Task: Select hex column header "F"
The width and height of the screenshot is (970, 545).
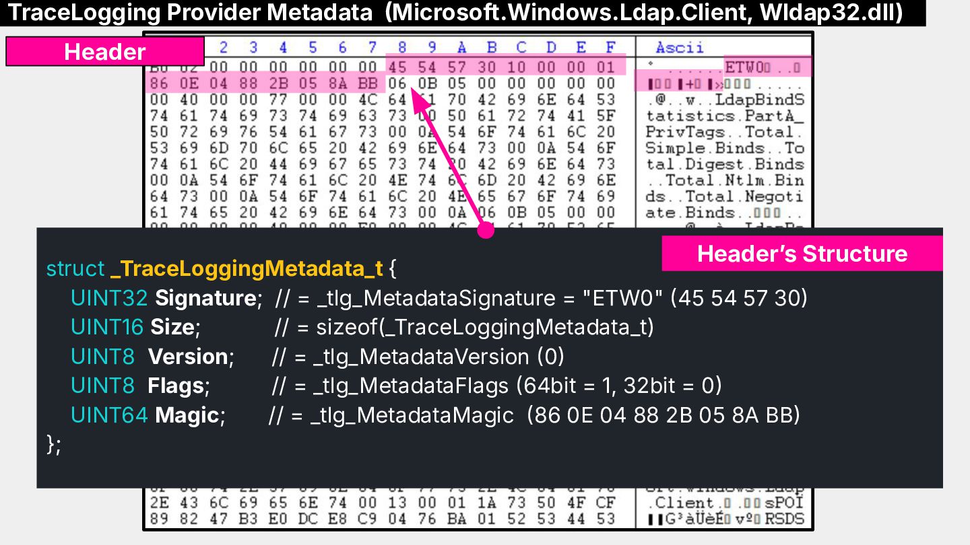Action: 610,47
